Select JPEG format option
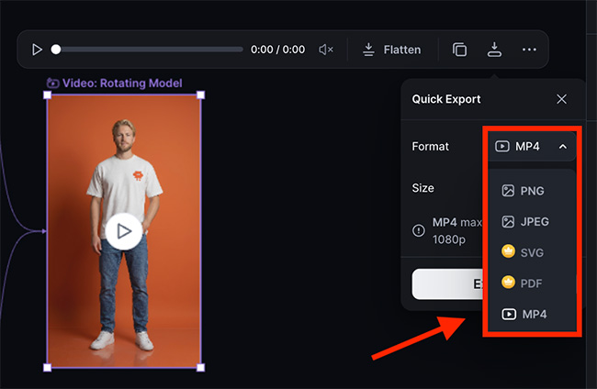The width and height of the screenshot is (597, 389). tap(532, 222)
